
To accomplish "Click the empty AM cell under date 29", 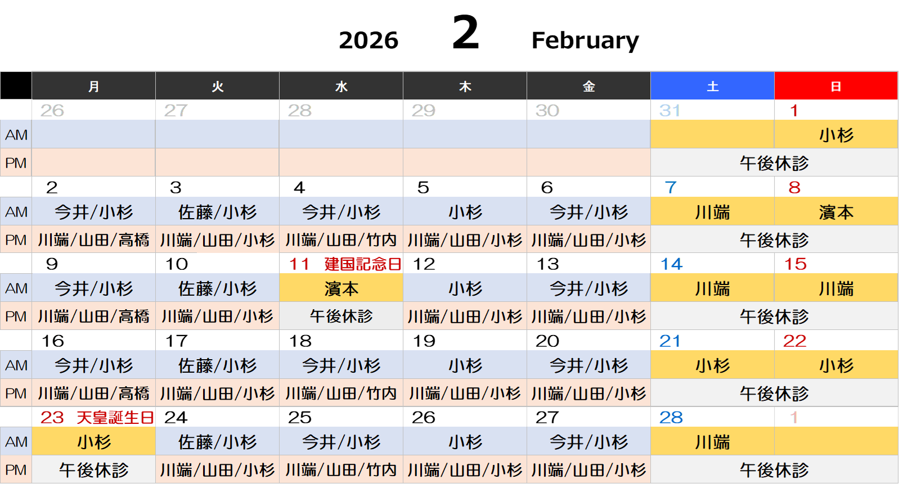I will pos(465,135).
